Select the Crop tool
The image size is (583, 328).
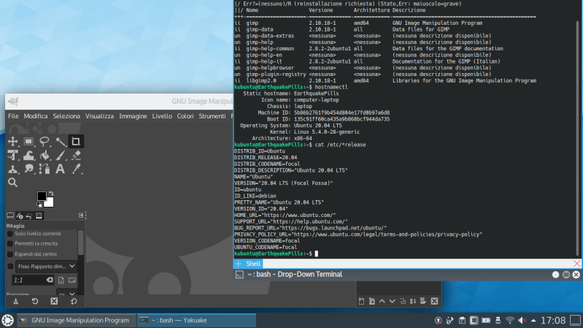pos(76,142)
